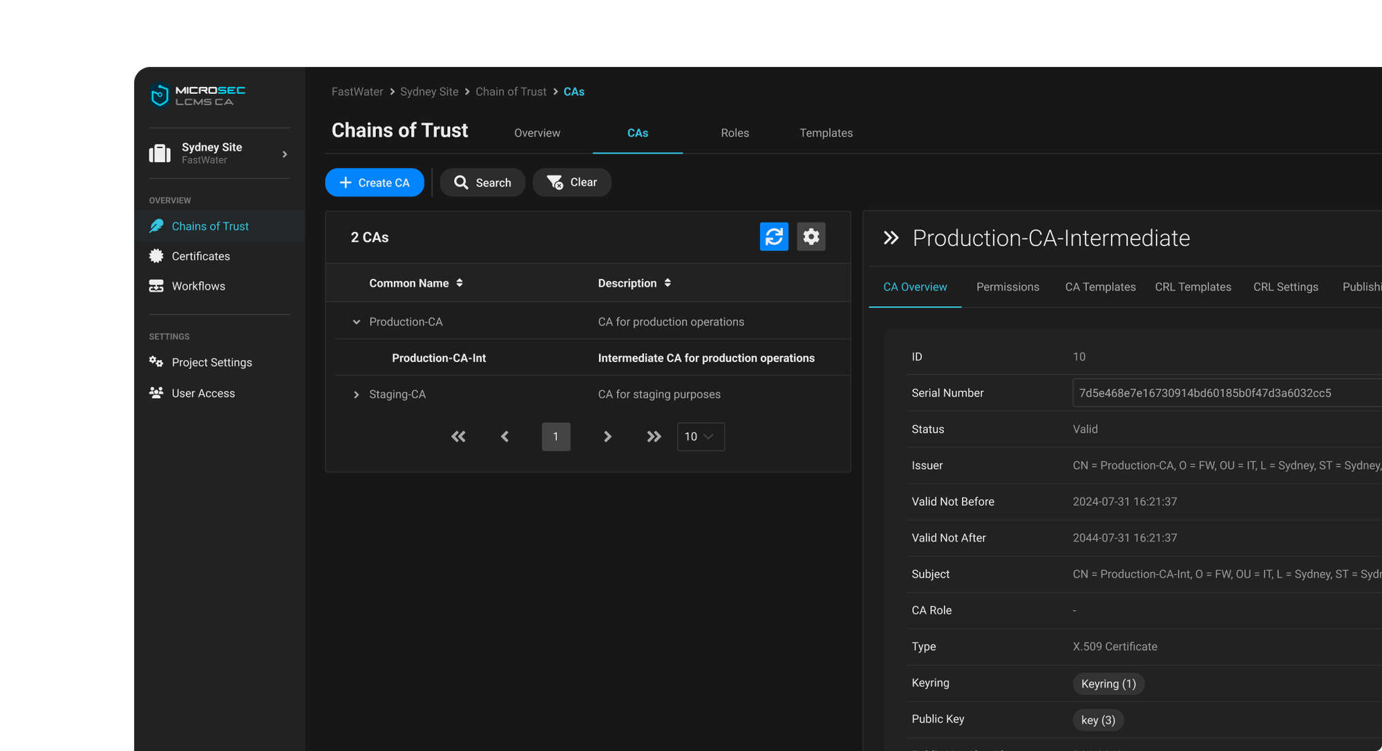
Task: Open rows per page dropdown showing 10
Action: click(x=700, y=437)
